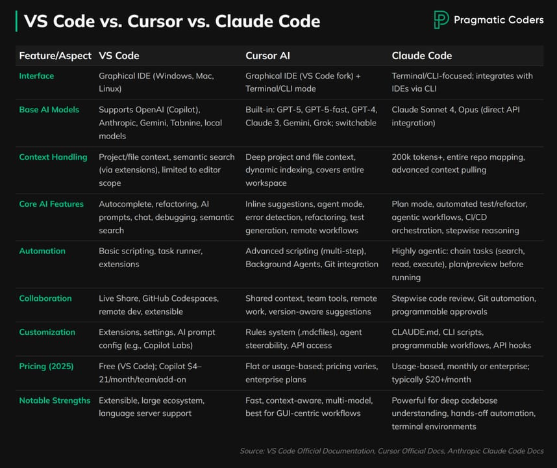
Task: Click the Source citation line at the bottom
Action: pyautogui.click(x=391, y=451)
